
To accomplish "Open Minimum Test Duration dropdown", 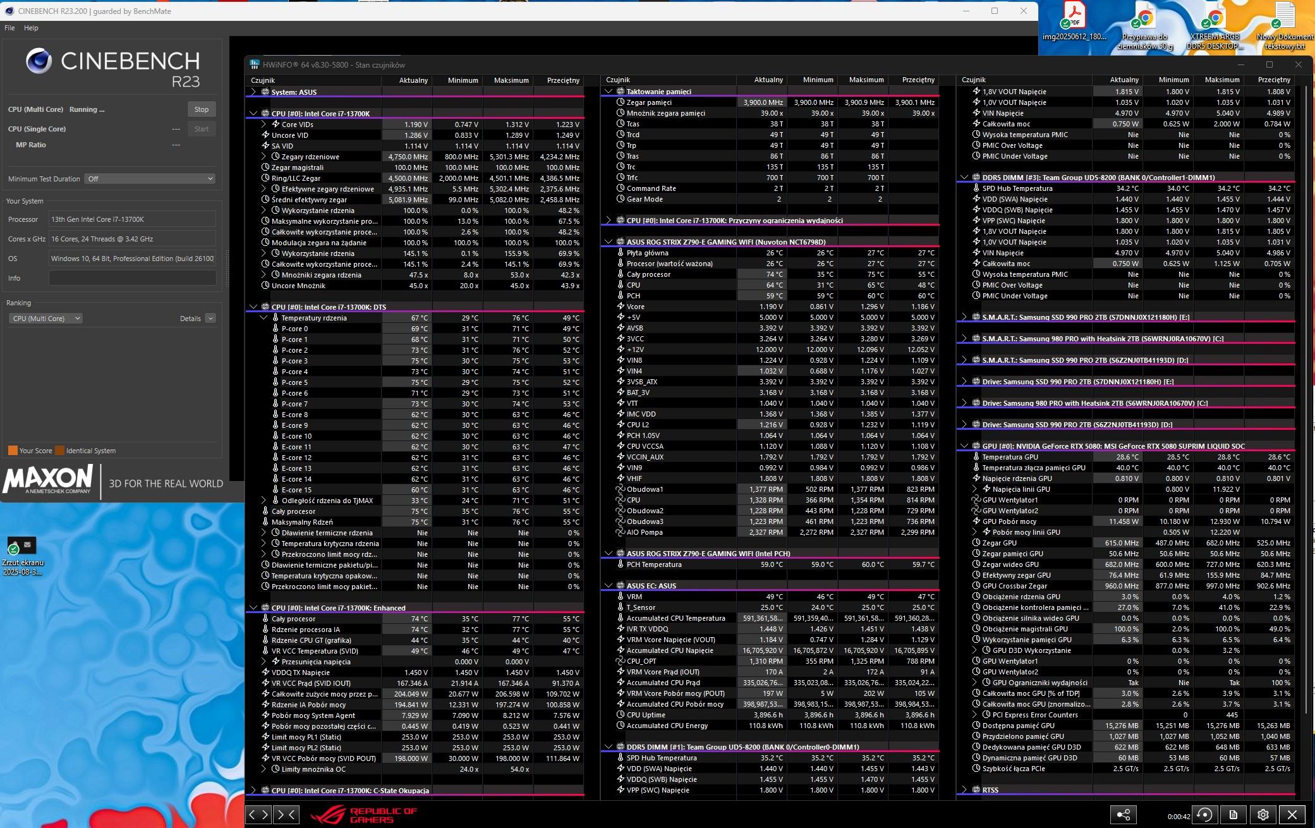I will coord(151,179).
